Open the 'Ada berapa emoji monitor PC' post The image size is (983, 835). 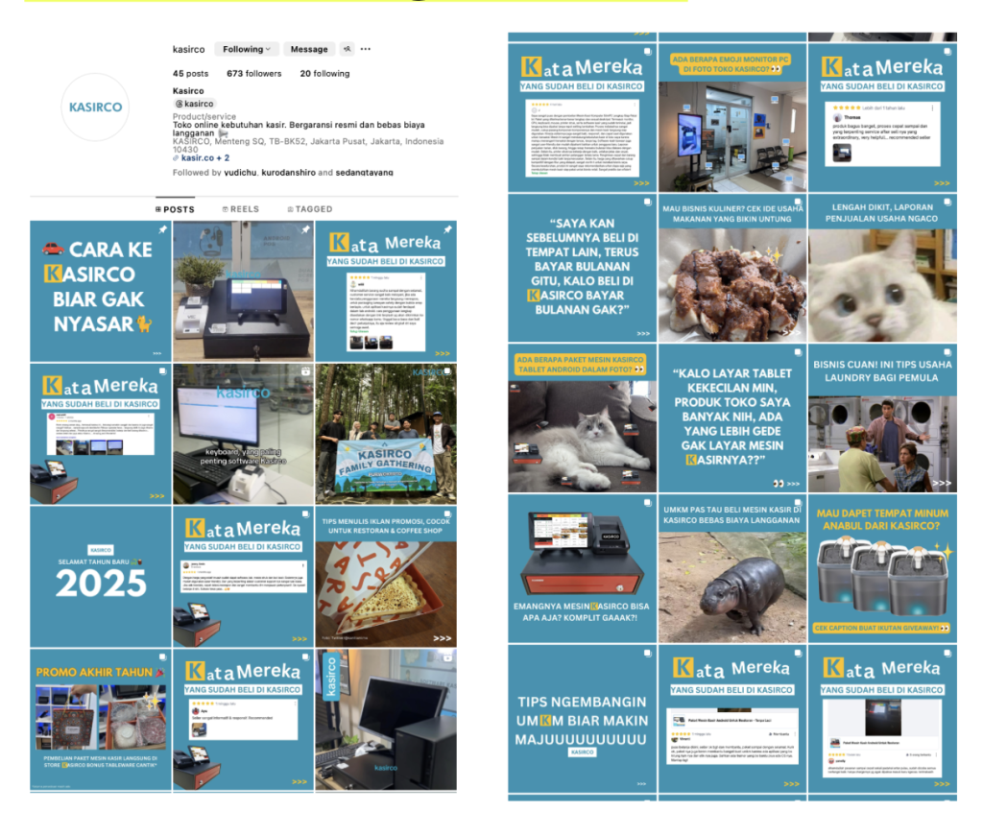click(732, 118)
